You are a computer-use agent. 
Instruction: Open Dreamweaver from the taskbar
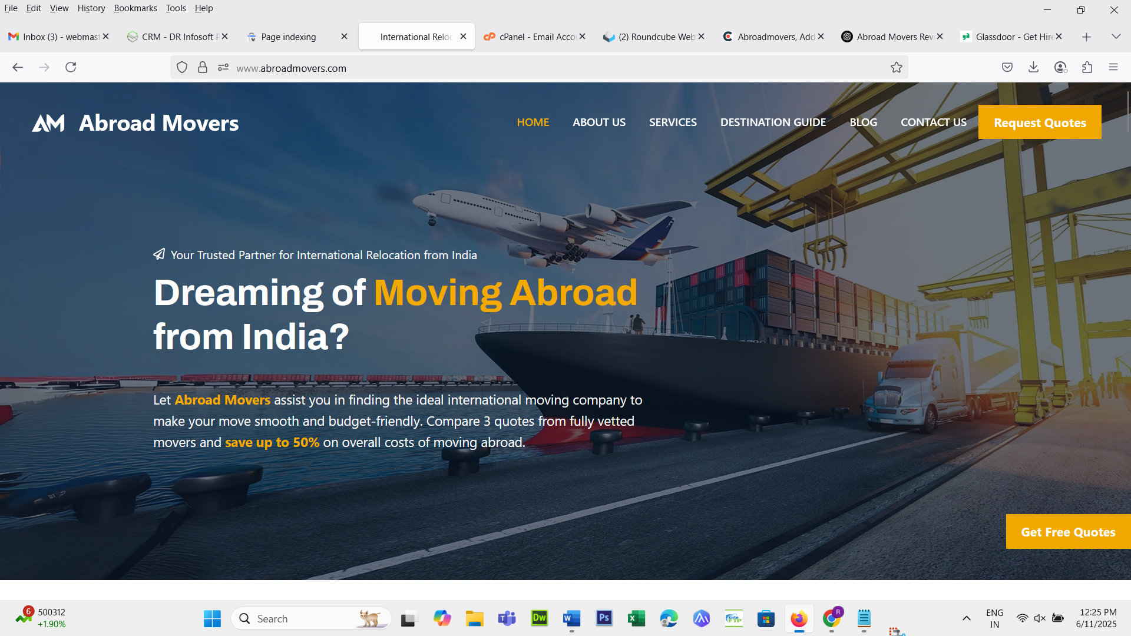[x=539, y=618]
